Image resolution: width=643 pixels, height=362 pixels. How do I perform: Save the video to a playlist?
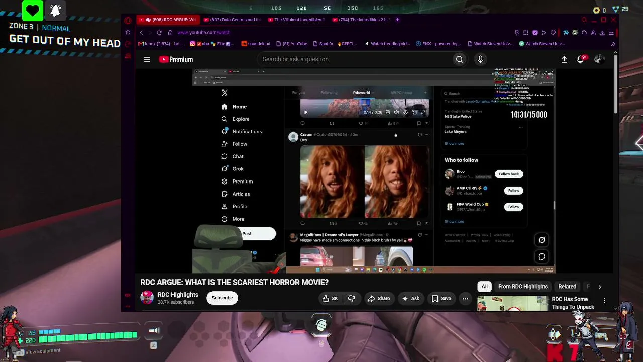pyautogui.click(x=441, y=299)
